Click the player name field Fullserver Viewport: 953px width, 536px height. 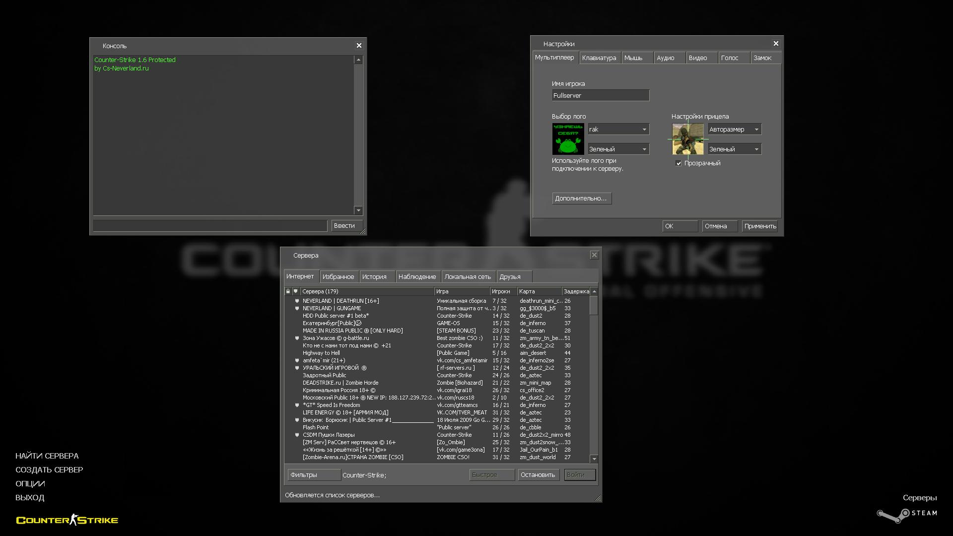coord(600,96)
